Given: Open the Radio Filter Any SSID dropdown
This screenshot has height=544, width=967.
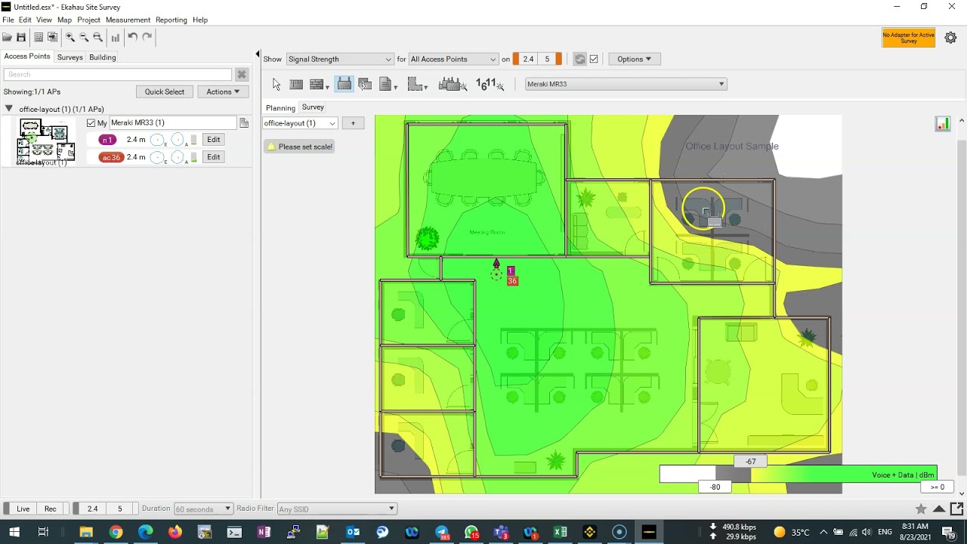Looking at the screenshot, I should 337,508.
